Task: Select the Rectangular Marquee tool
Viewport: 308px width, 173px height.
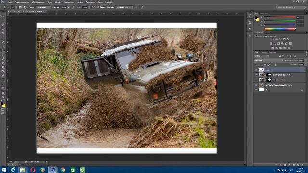Action: point(3,21)
